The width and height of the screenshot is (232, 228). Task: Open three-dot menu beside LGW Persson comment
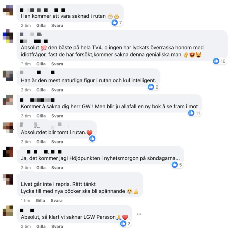click(x=139, y=214)
